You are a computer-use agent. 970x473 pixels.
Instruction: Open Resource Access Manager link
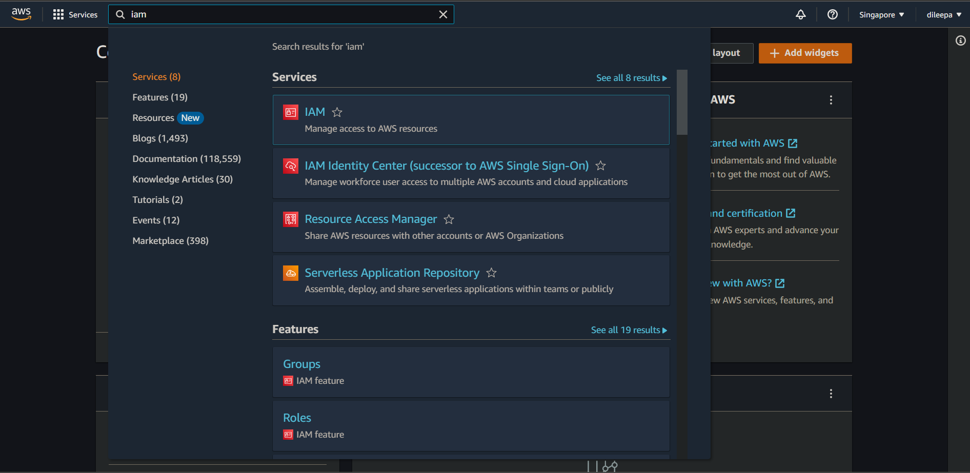coord(371,219)
